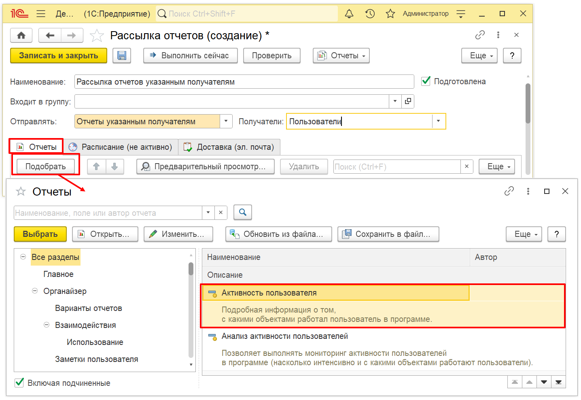Click the Выполнить сейчас button

(x=191, y=55)
